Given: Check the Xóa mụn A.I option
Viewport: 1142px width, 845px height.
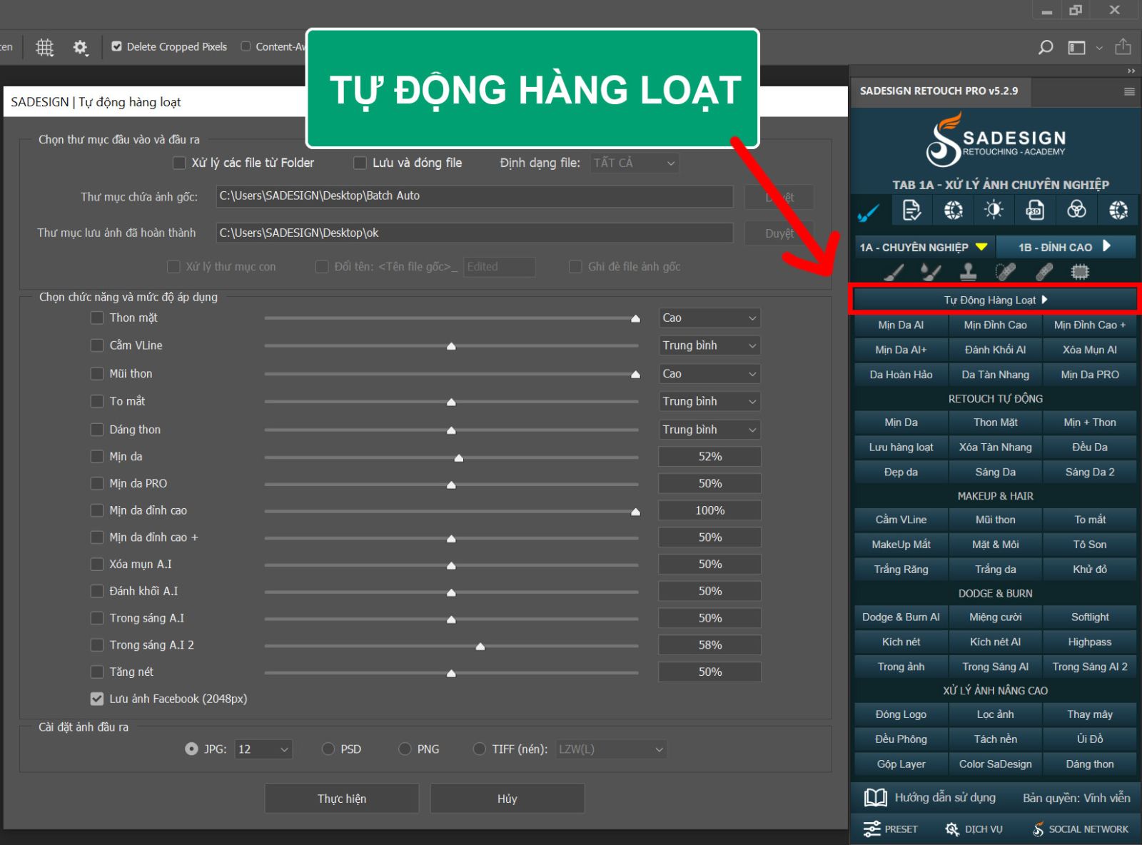Looking at the screenshot, I should (x=97, y=564).
